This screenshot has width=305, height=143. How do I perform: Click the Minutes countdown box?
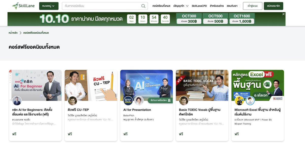154,19
